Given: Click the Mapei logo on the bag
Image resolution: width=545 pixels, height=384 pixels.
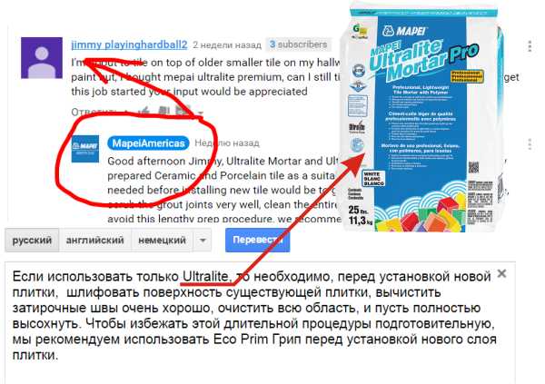Looking at the screenshot, I should point(403,31).
